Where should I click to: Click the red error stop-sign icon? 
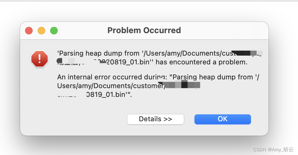39,59
